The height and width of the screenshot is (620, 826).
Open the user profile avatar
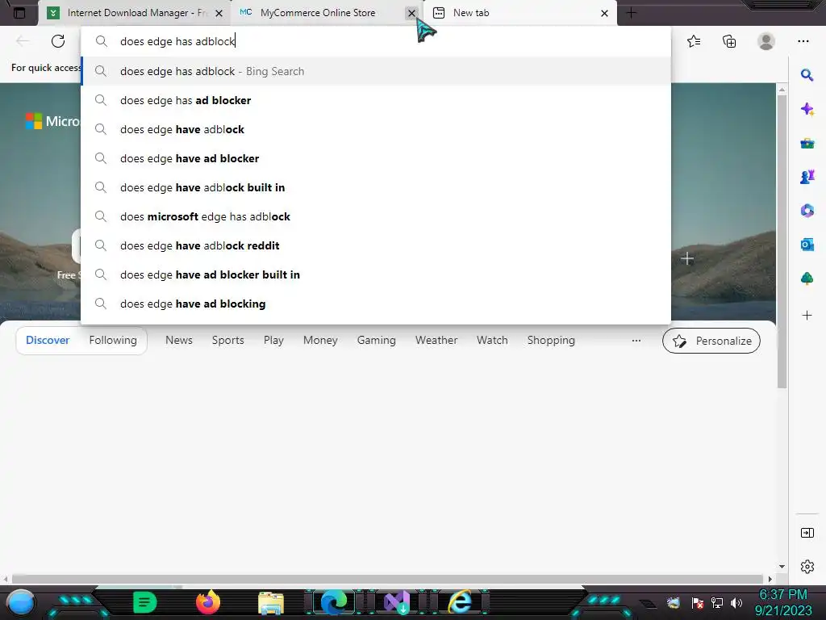[x=766, y=41]
